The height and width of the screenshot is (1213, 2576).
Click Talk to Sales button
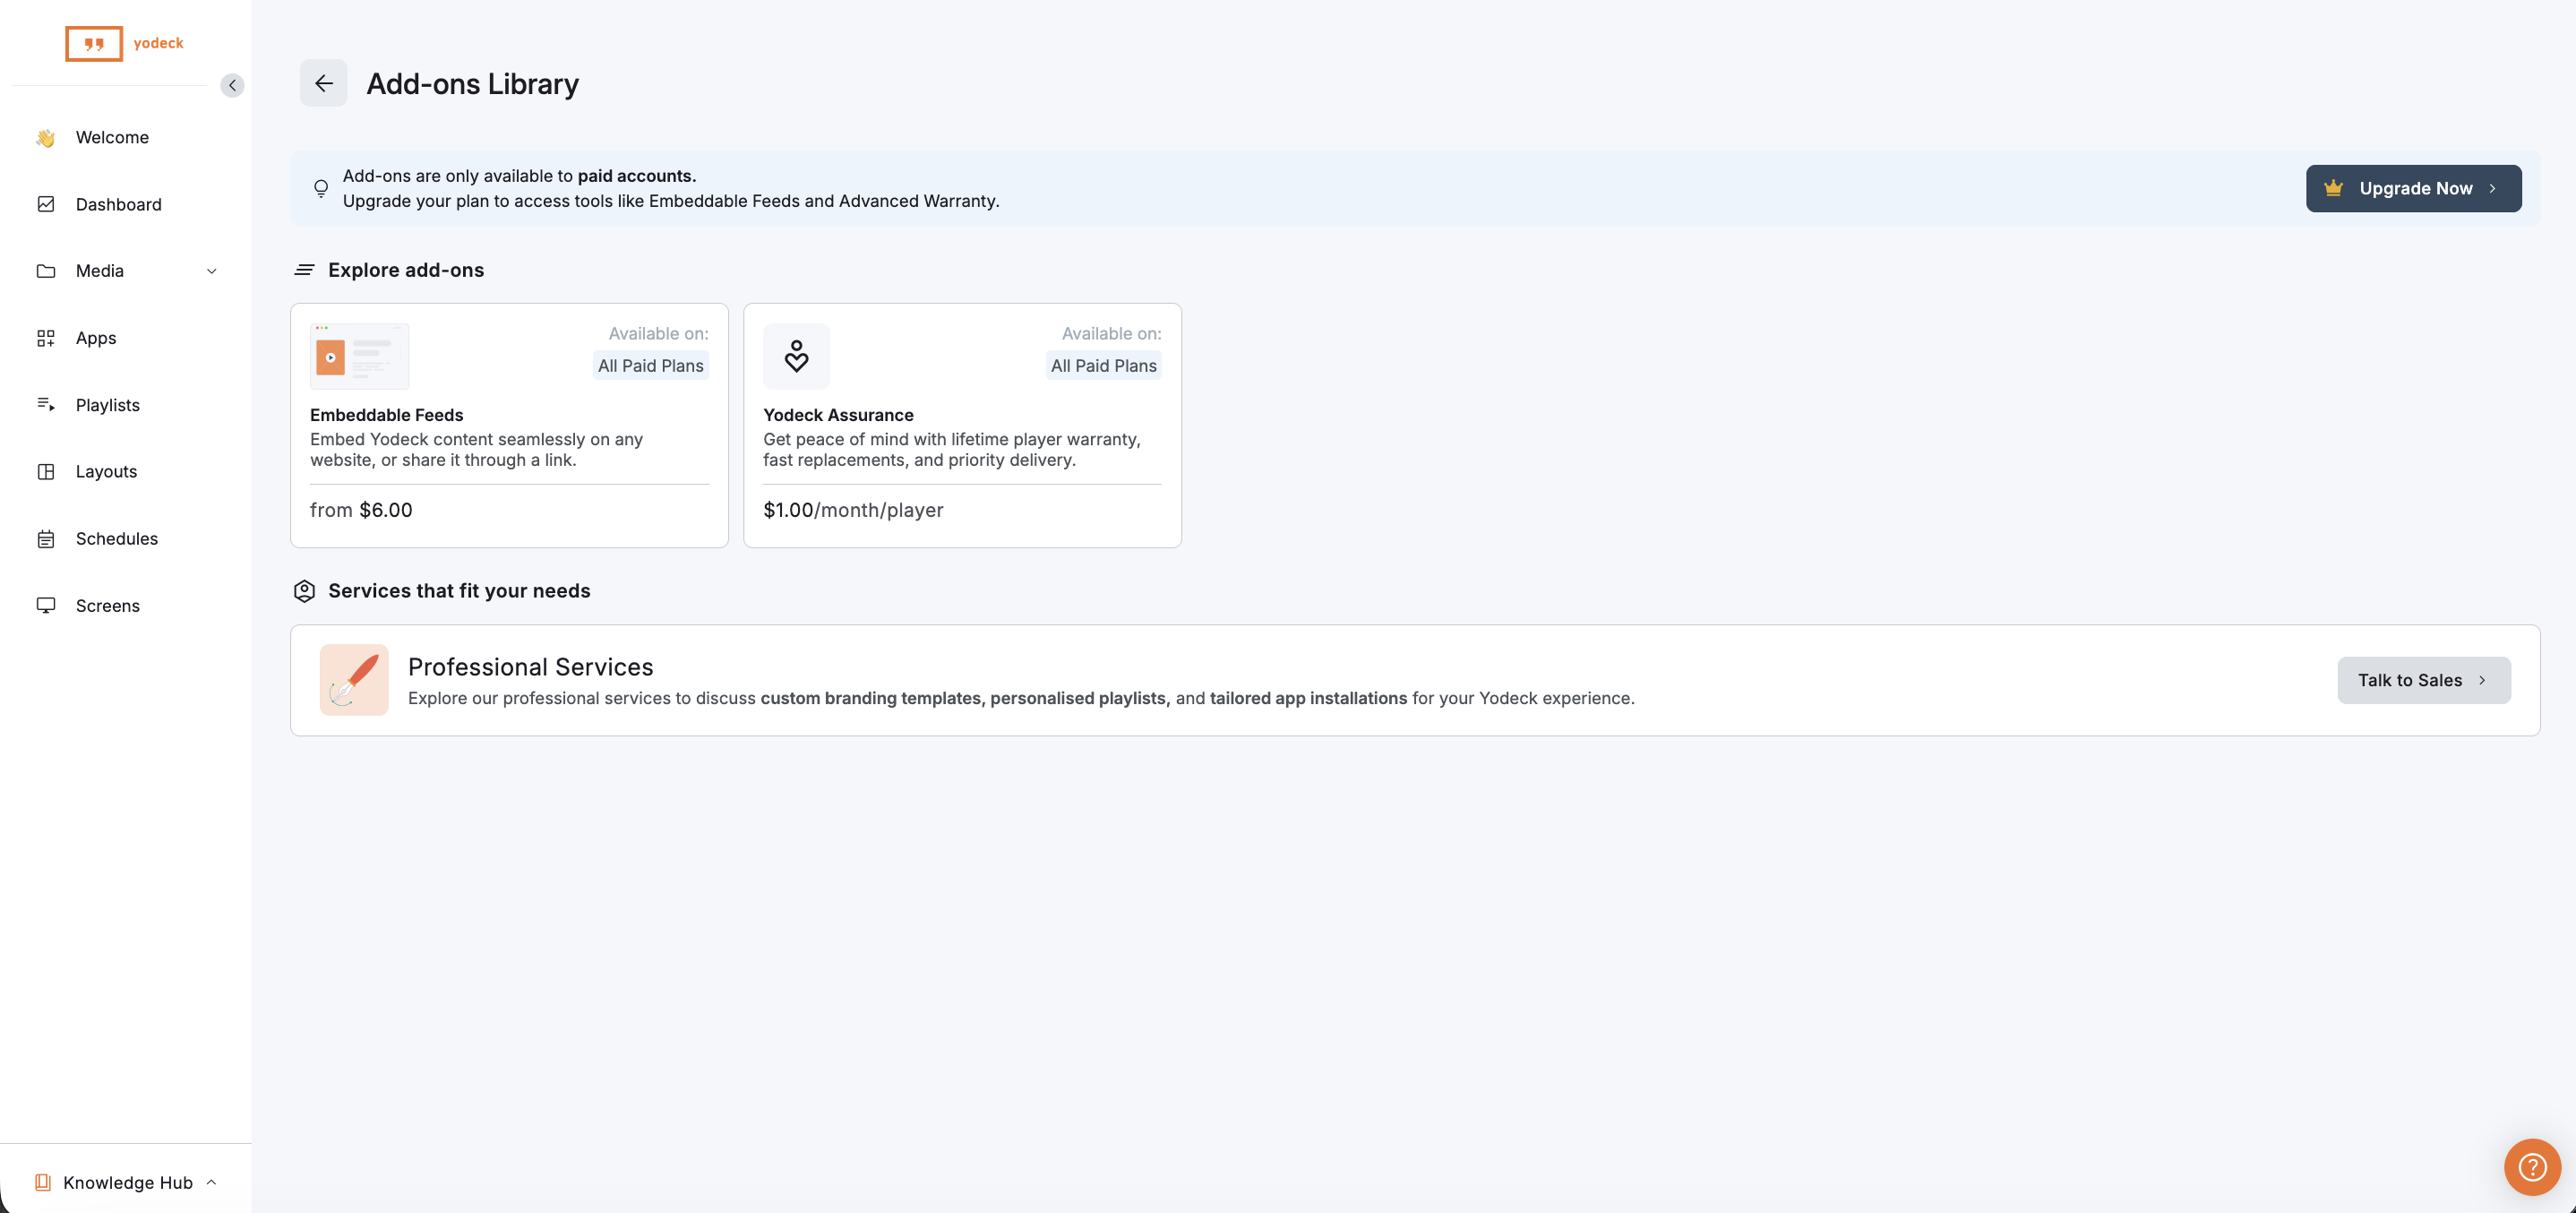[2423, 680]
